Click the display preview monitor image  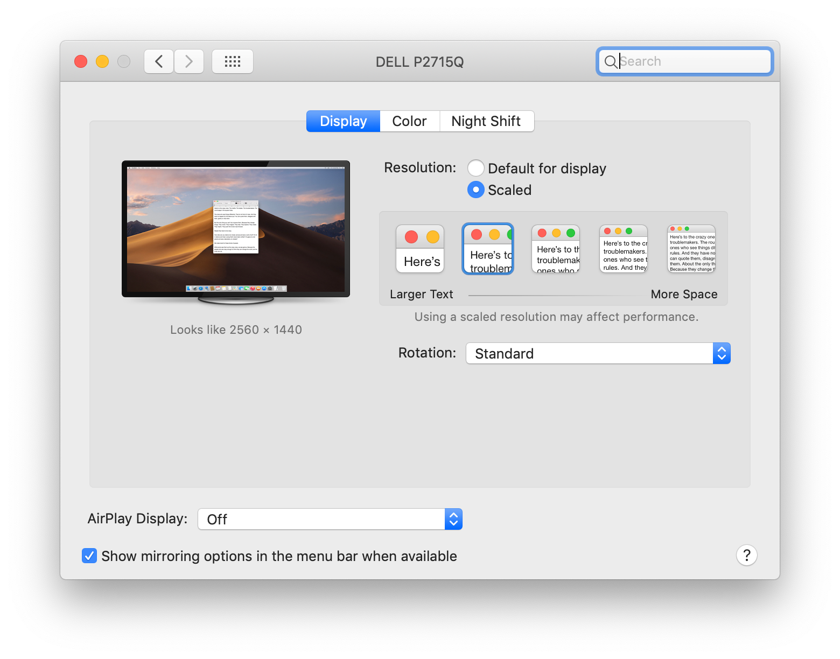[236, 233]
